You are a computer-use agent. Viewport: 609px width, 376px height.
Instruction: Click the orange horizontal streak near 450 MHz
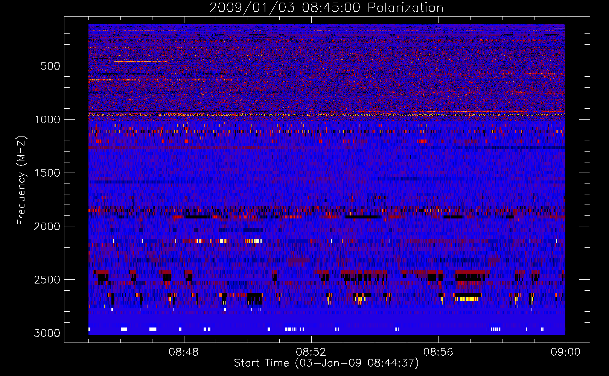140,61
